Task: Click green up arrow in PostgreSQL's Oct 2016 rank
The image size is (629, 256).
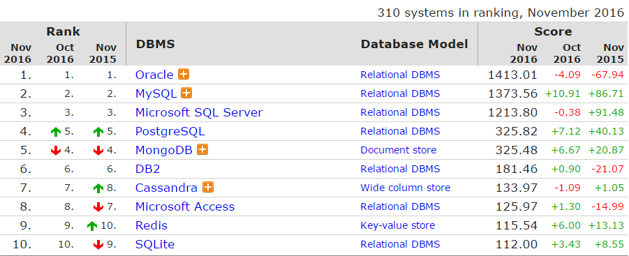Action: pyautogui.click(x=56, y=131)
